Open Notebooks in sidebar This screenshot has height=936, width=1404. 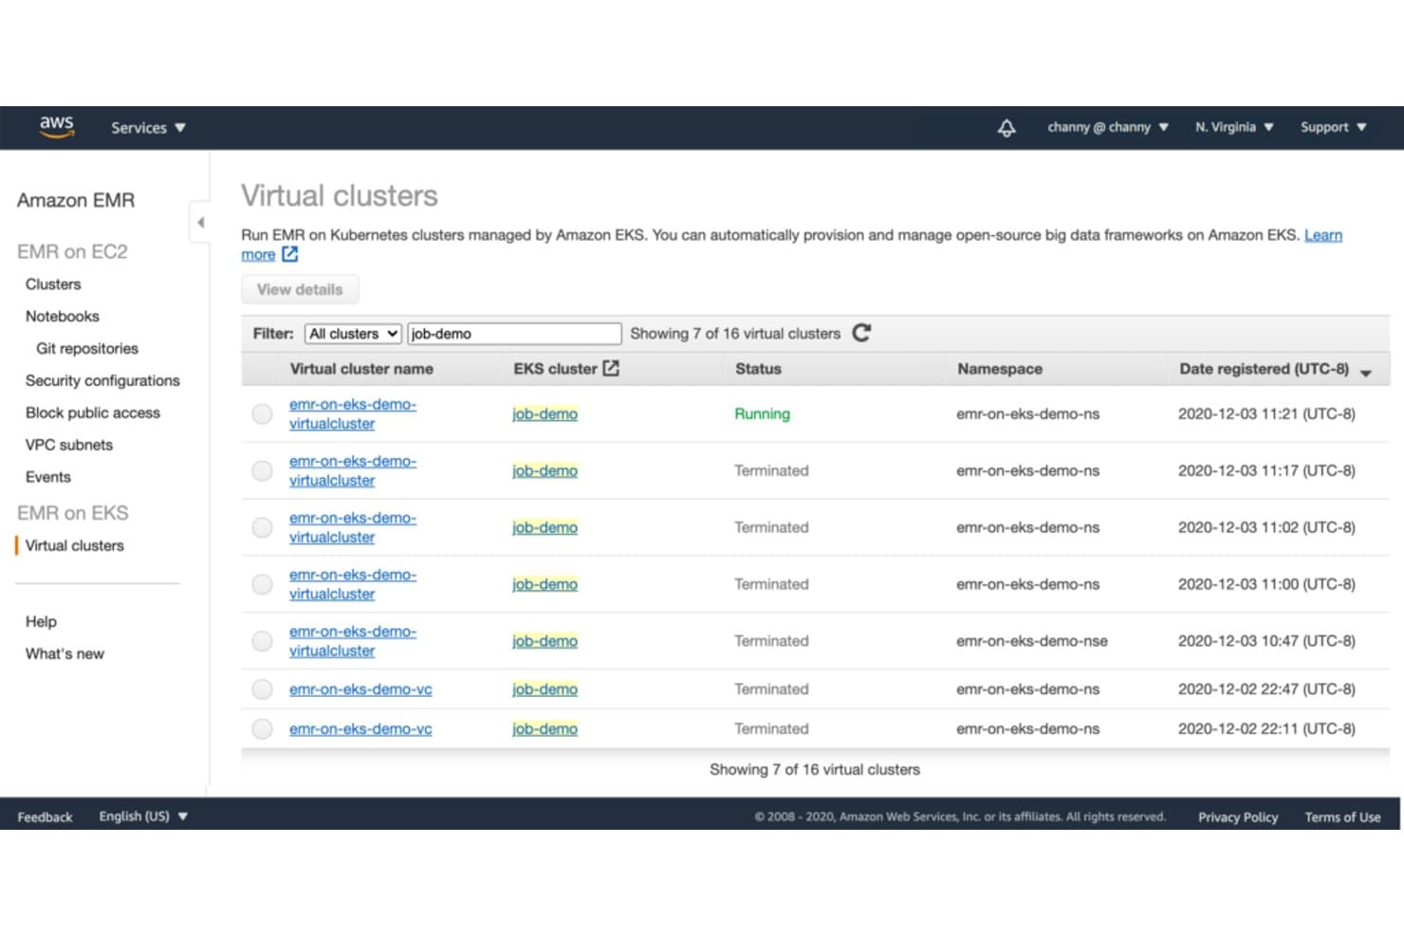click(x=62, y=317)
